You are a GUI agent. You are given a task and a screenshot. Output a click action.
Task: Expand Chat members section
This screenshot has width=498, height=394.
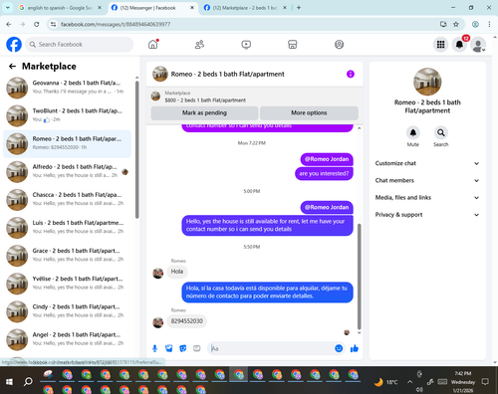tap(427, 180)
